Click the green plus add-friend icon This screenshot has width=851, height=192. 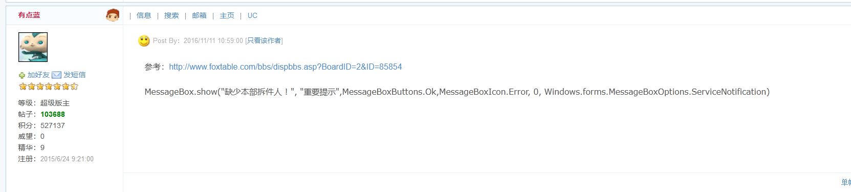(x=22, y=75)
